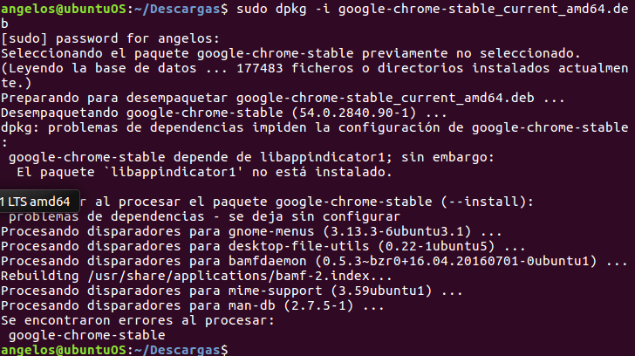
Task: Click the bamfdaemon package name
Action: click(268, 261)
